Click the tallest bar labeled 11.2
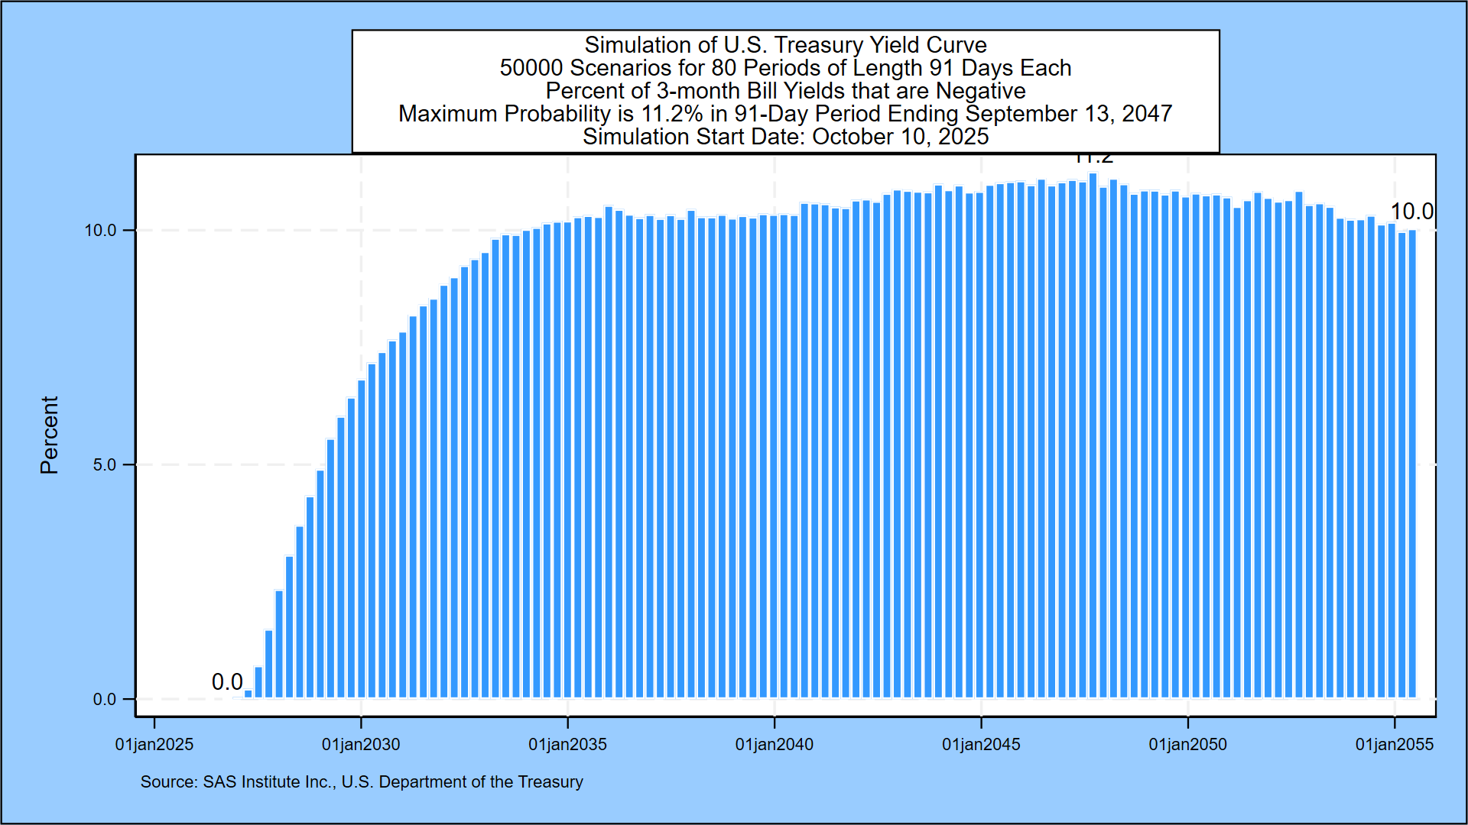Screen dimensions: 1468x825 tap(1093, 435)
